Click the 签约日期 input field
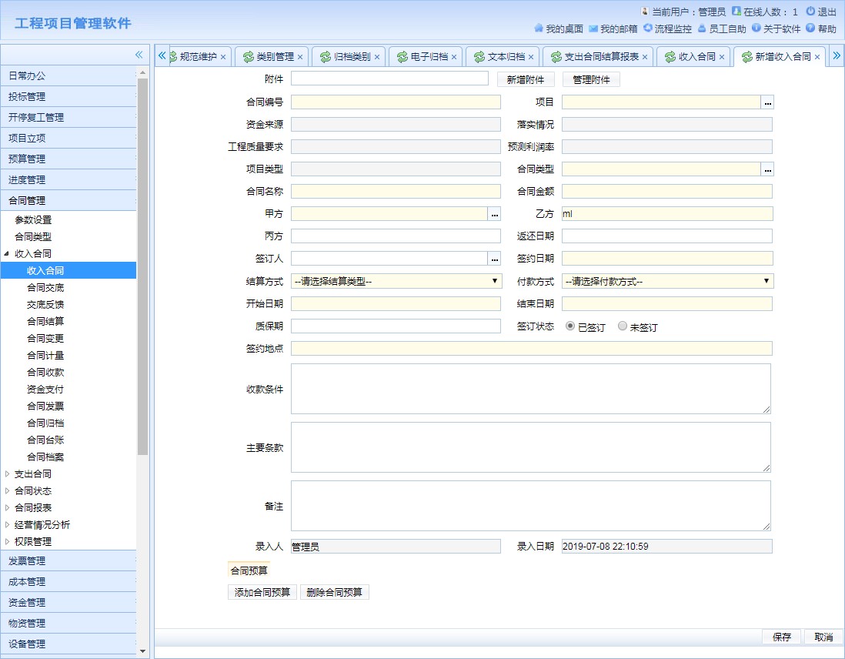The height and width of the screenshot is (659, 845). click(x=666, y=259)
